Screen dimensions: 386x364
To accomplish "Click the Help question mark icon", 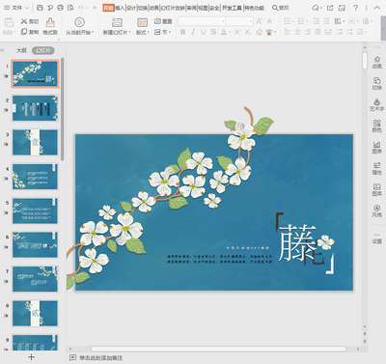I will [x=355, y=8].
